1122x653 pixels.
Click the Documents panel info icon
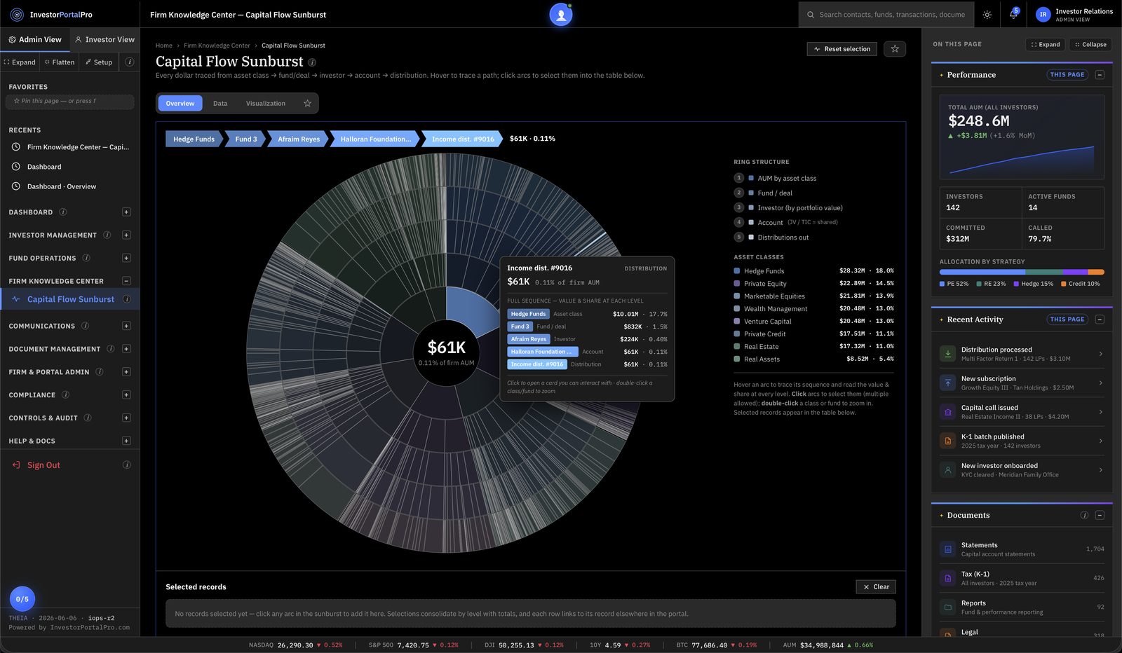[x=1084, y=515]
